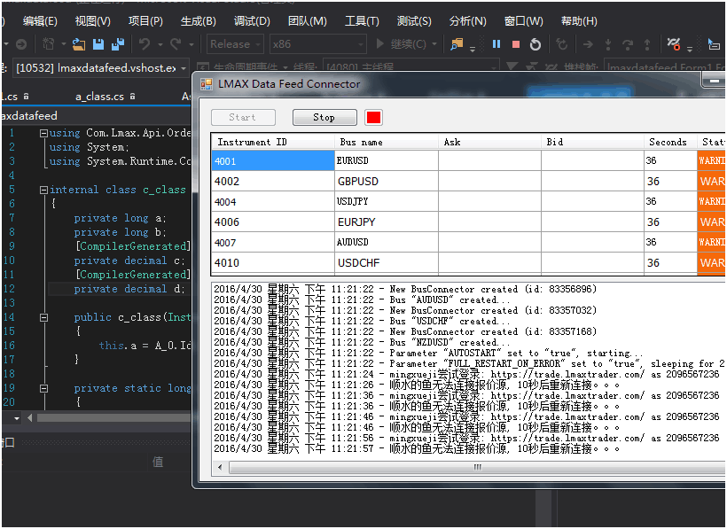This screenshot has width=727, height=529.
Task: Select the AUDUSD bus name cell
Action: point(387,242)
